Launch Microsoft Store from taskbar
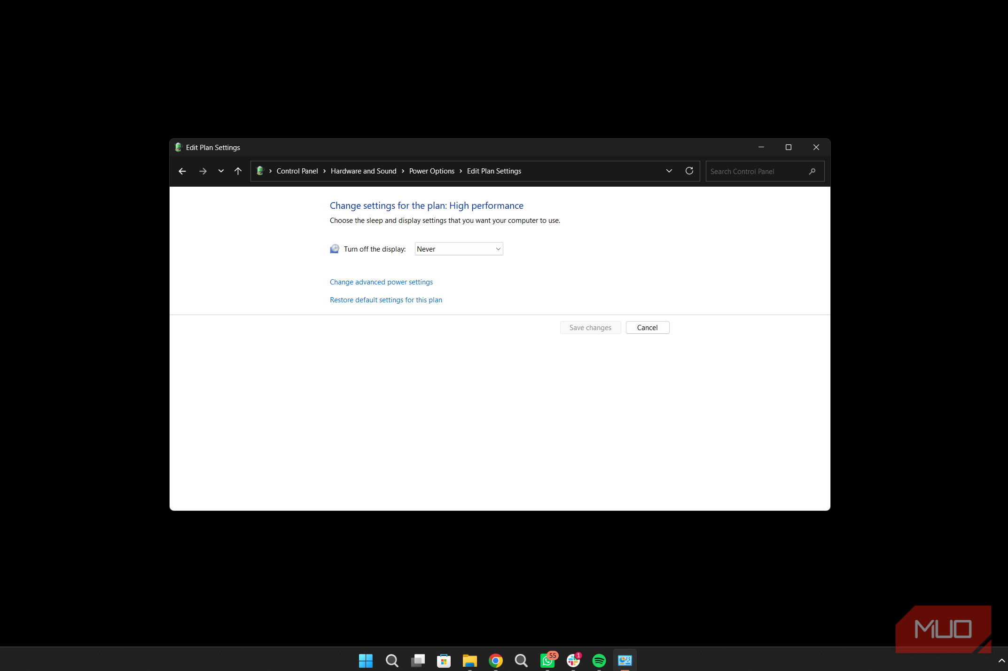Viewport: 1008px width, 671px height. 444,661
